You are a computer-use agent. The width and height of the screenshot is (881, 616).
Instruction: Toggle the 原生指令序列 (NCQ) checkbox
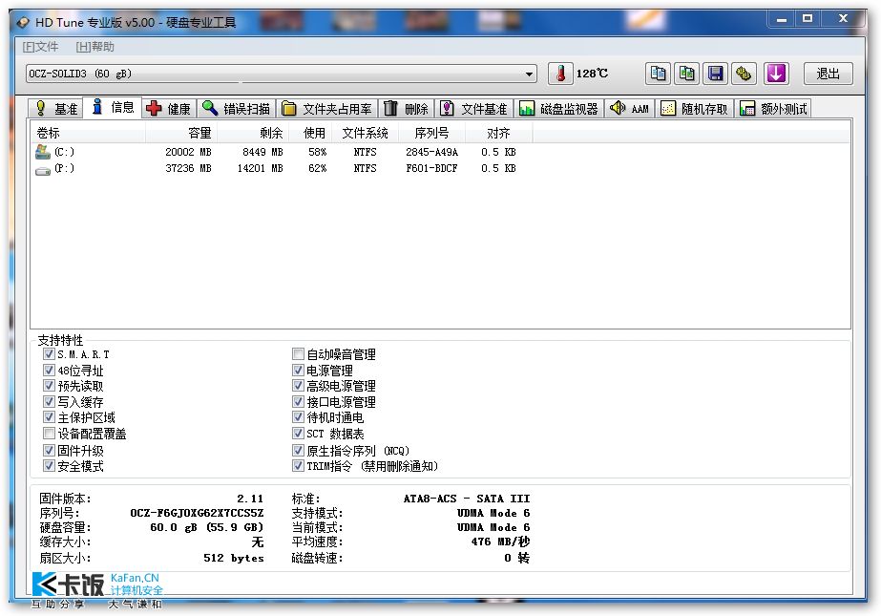(299, 450)
